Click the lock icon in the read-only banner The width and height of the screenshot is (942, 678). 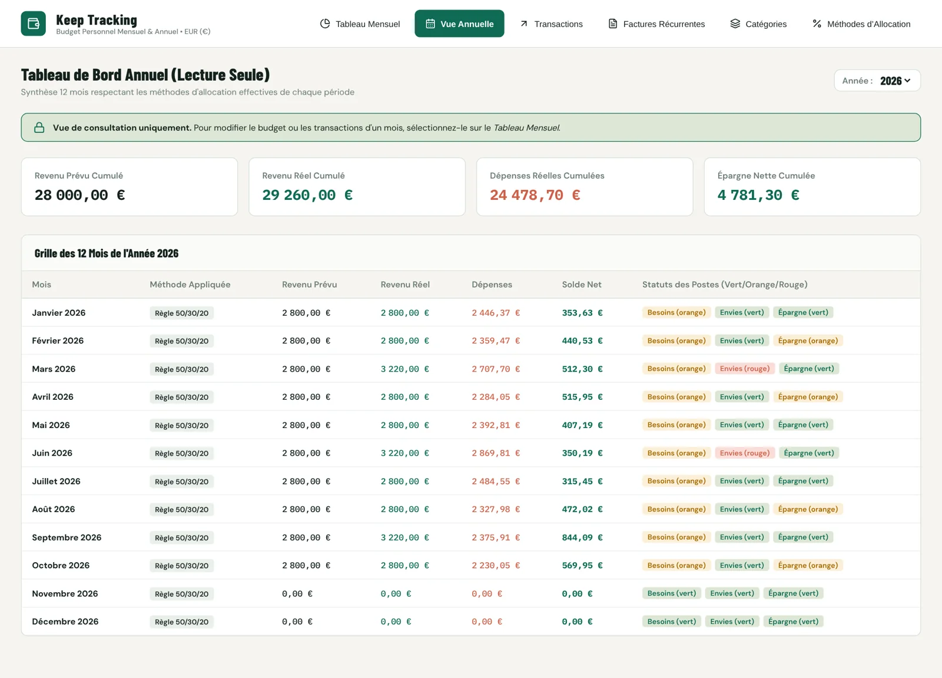[39, 128]
